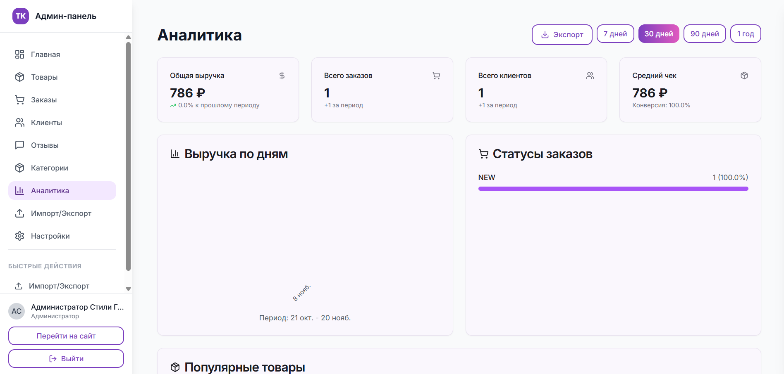The image size is (784, 374).
Task: Switch period to 90 дней
Action: coord(704,34)
